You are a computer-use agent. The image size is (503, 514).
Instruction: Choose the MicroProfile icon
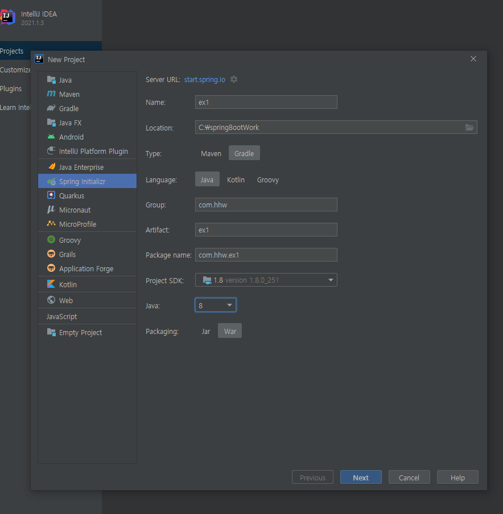pyautogui.click(x=51, y=224)
